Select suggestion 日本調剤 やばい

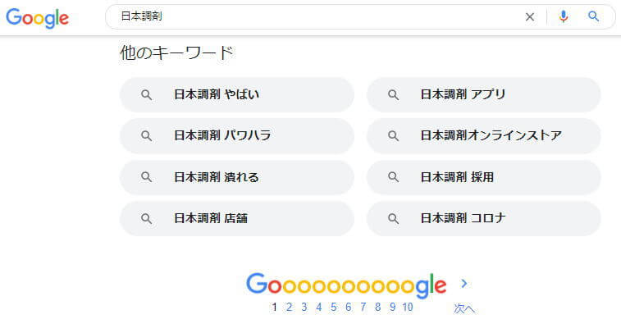tap(237, 94)
